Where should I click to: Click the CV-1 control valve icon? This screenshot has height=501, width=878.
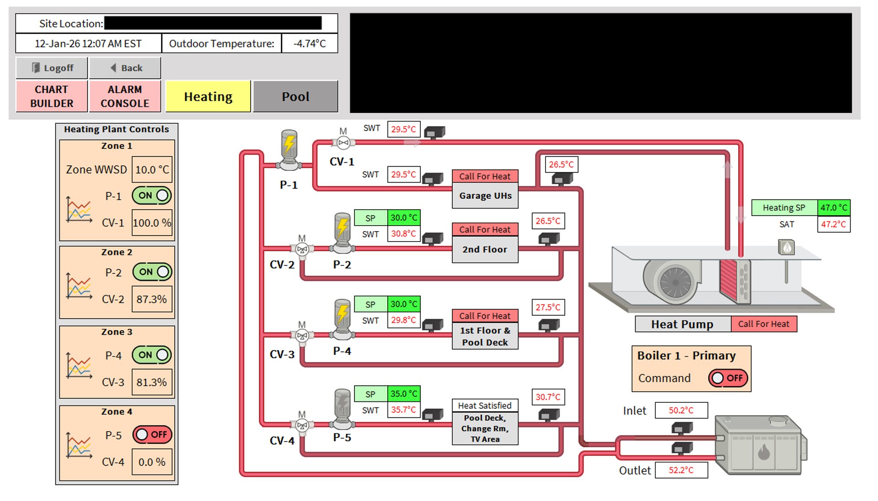[x=343, y=142]
